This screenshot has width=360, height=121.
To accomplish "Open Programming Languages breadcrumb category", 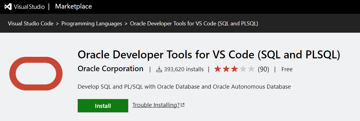I will coord(92,24).
